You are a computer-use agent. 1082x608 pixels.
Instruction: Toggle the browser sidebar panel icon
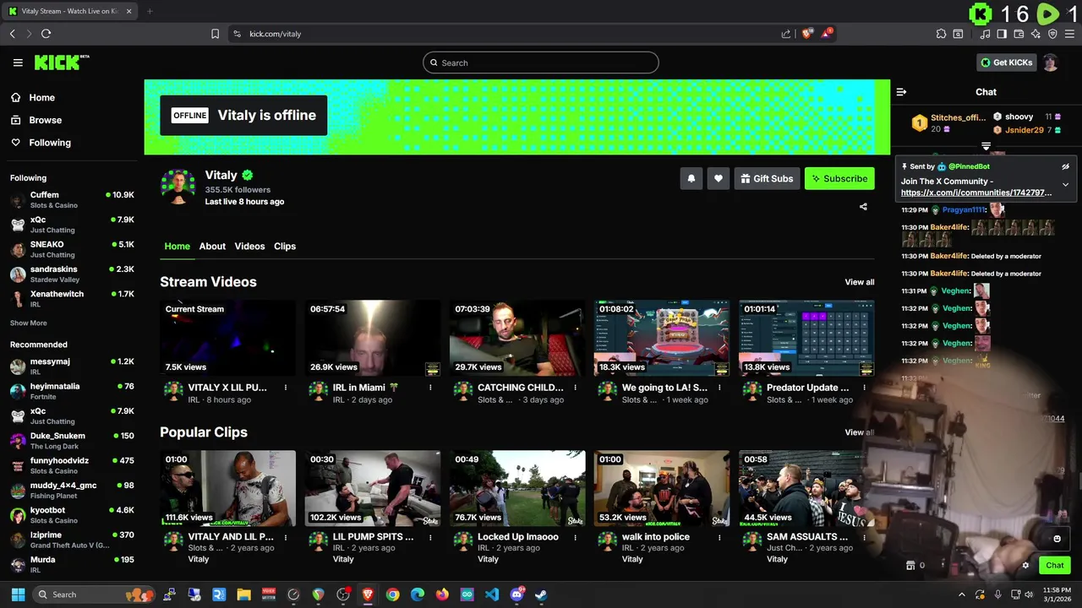click(1002, 34)
